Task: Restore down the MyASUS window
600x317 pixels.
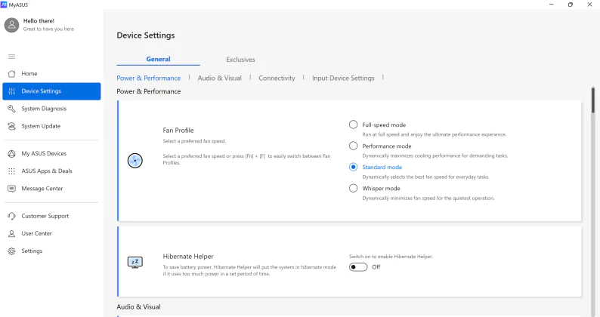Action: tap(571, 5)
